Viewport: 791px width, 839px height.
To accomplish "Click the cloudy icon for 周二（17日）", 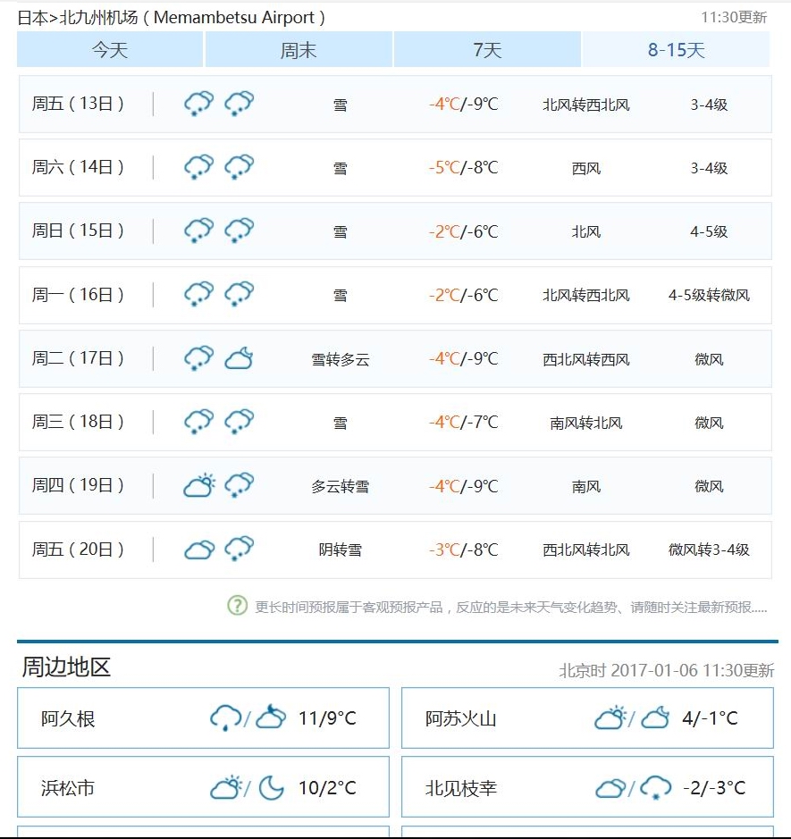I will pos(239,357).
